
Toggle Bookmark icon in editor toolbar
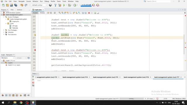click(79, 13)
